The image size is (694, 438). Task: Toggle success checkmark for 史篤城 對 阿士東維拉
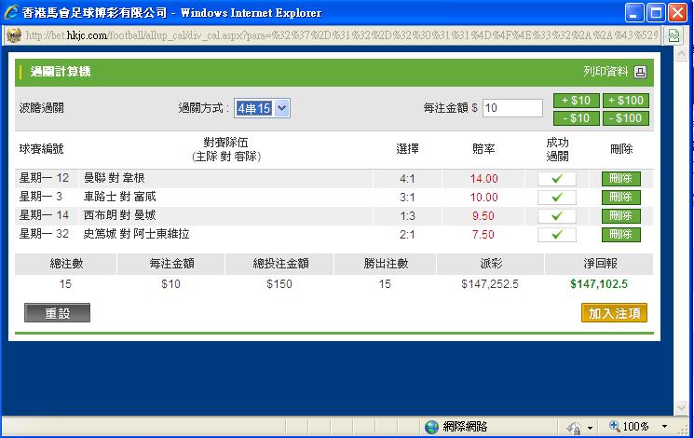click(557, 235)
